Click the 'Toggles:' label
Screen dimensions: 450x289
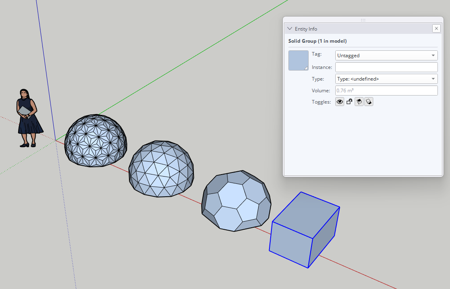click(x=321, y=102)
